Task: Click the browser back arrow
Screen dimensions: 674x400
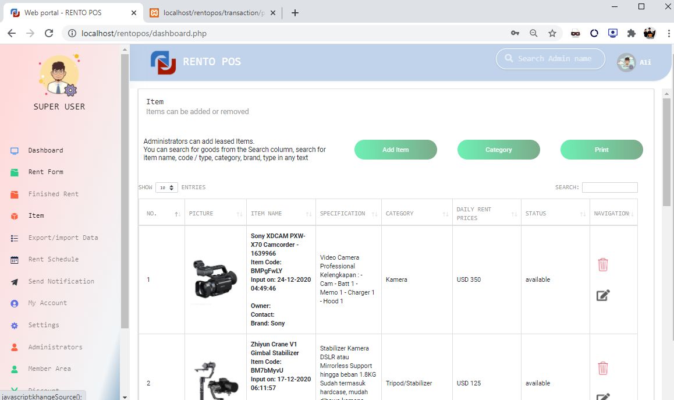Action: click(12, 33)
